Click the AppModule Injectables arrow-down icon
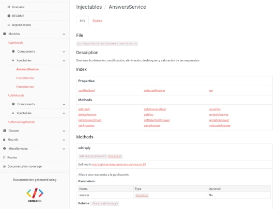 pos(13,60)
